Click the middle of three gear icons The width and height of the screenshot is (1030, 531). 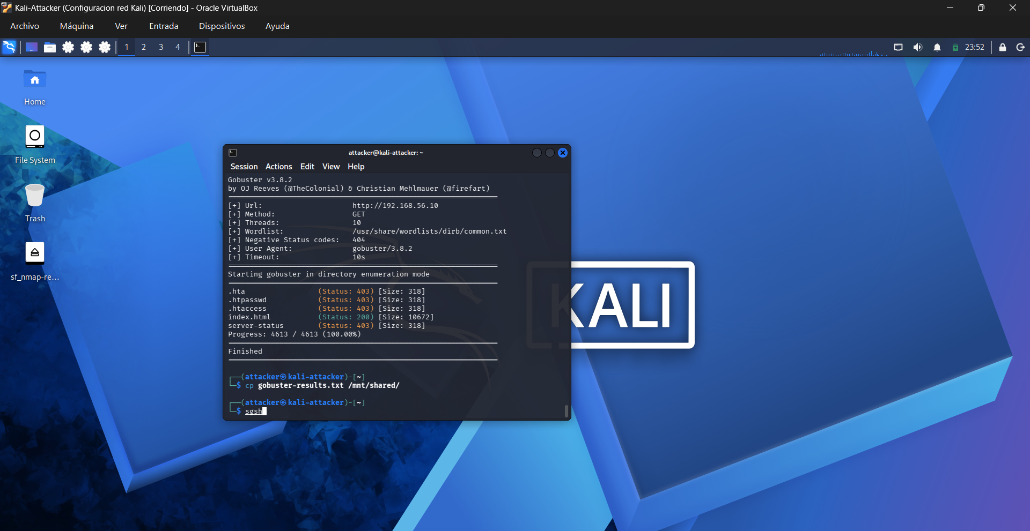pyautogui.click(x=86, y=47)
